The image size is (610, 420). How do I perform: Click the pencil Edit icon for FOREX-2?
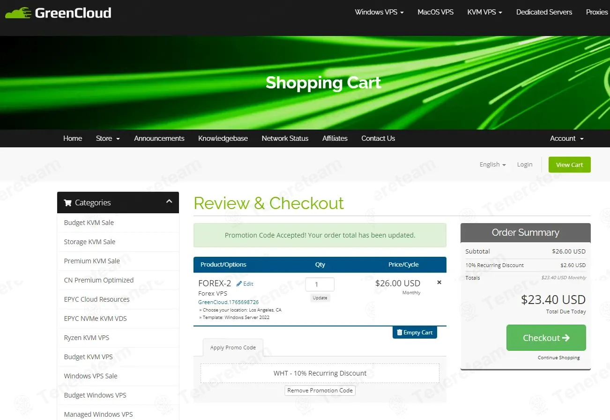point(239,283)
